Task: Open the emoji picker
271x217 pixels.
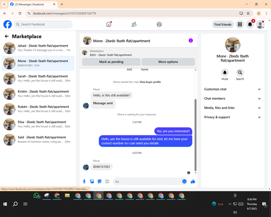Action: (184, 181)
